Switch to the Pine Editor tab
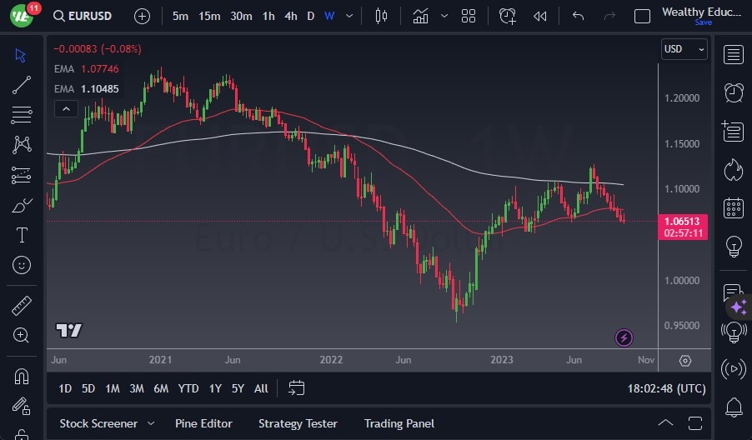Image resolution: width=752 pixels, height=440 pixels. 203,423
